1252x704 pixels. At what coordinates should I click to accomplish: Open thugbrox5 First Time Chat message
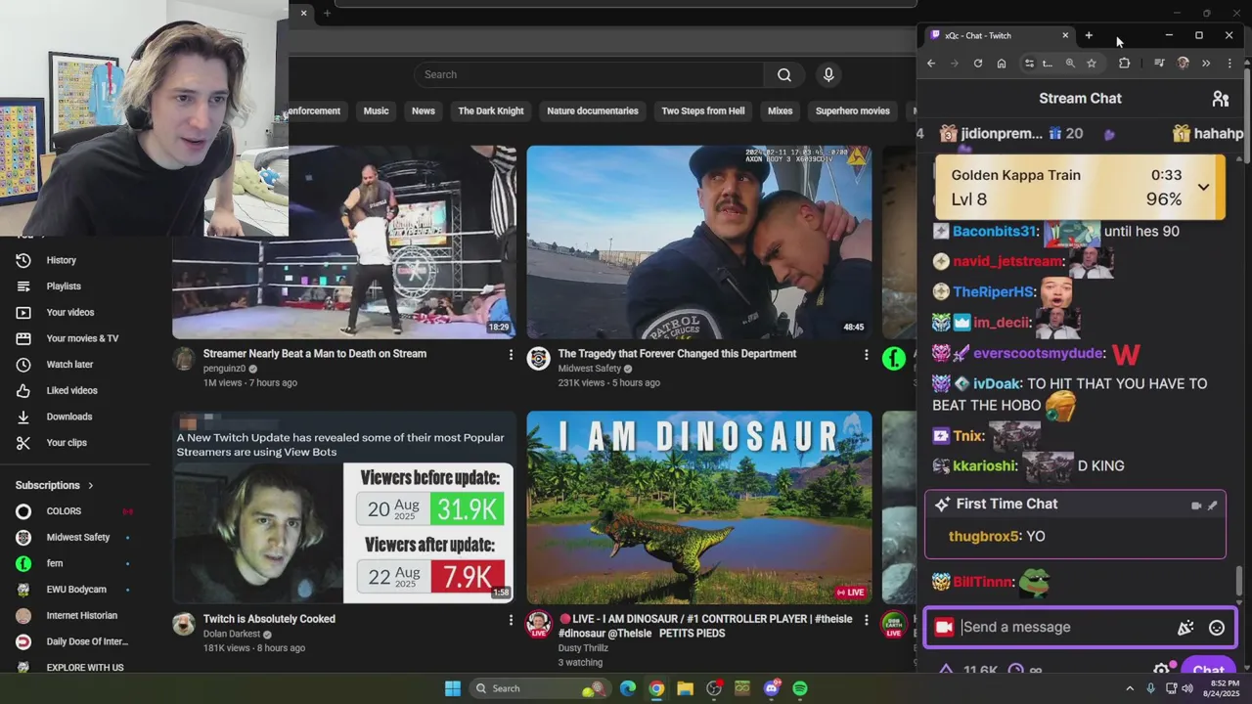pos(1075,537)
